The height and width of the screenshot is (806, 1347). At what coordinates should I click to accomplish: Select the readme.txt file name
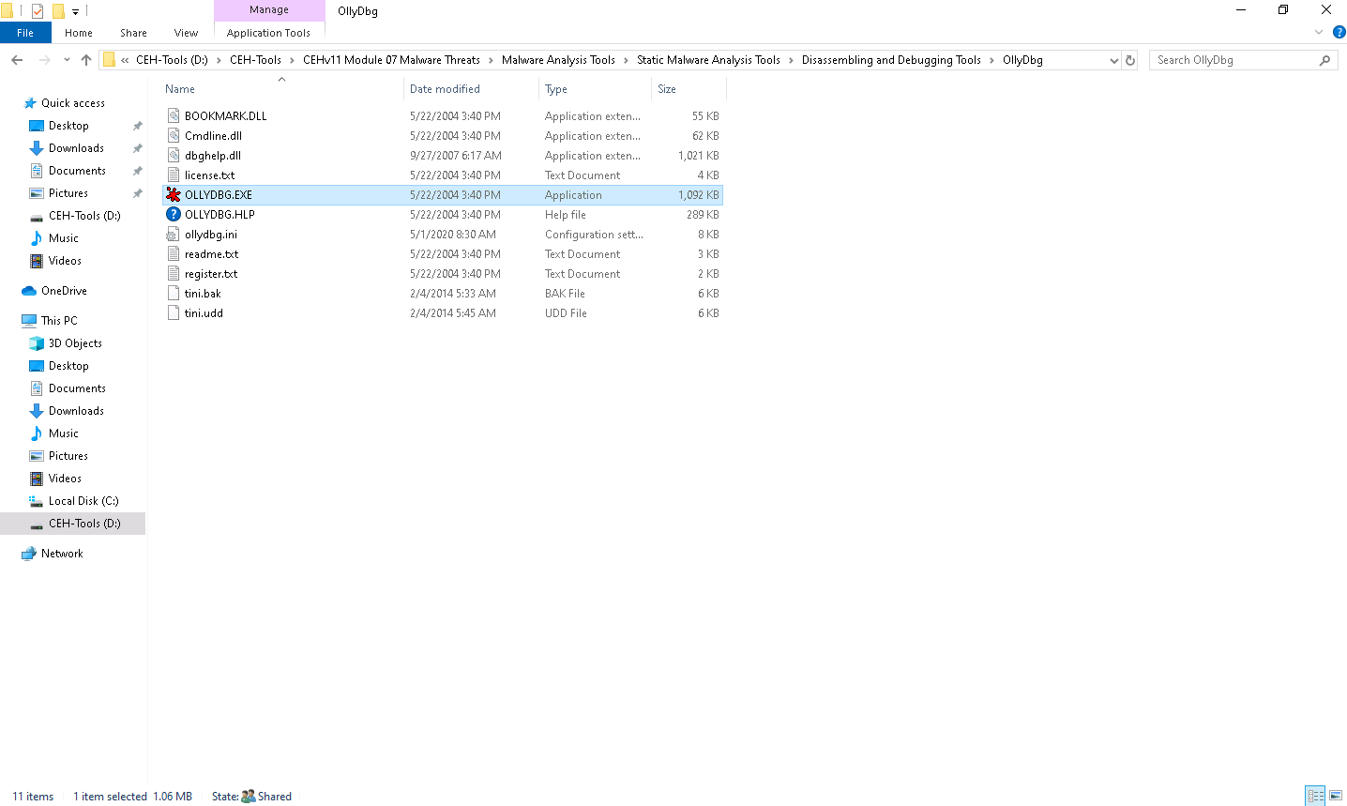[x=211, y=254]
